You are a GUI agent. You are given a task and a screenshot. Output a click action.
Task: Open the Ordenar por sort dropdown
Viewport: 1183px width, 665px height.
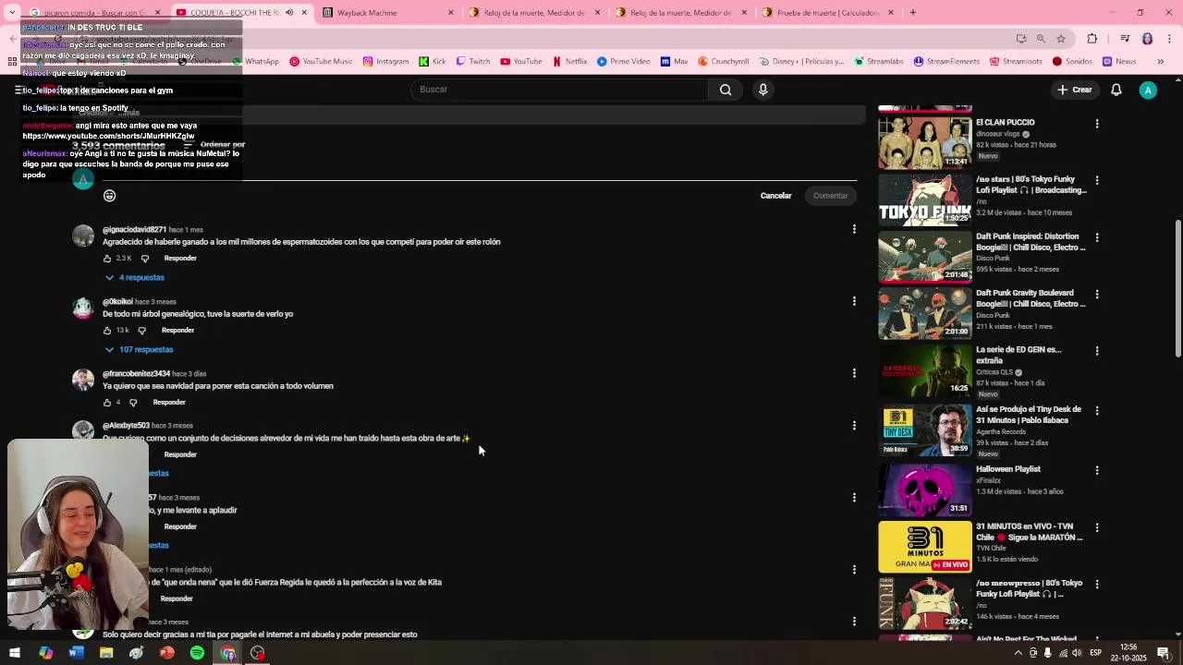coord(214,145)
